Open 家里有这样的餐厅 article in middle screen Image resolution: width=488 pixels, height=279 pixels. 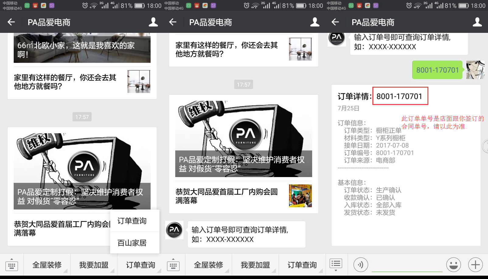244,49
